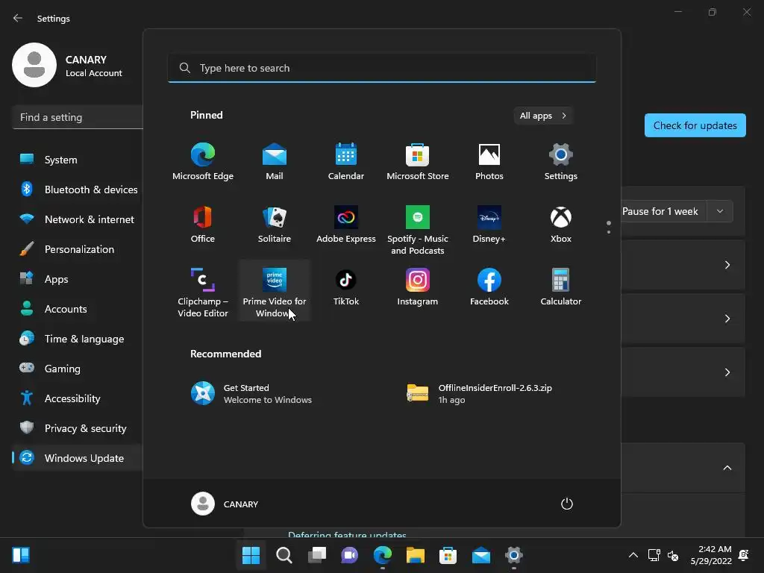Image resolution: width=764 pixels, height=573 pixels.
Task: Open CANARY Local Account profile in Settings
Action: [68, 66]
